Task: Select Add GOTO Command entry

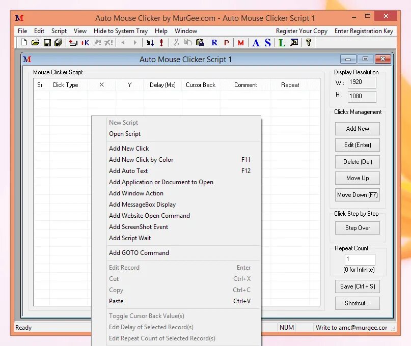Action: (x=184, y=253)
